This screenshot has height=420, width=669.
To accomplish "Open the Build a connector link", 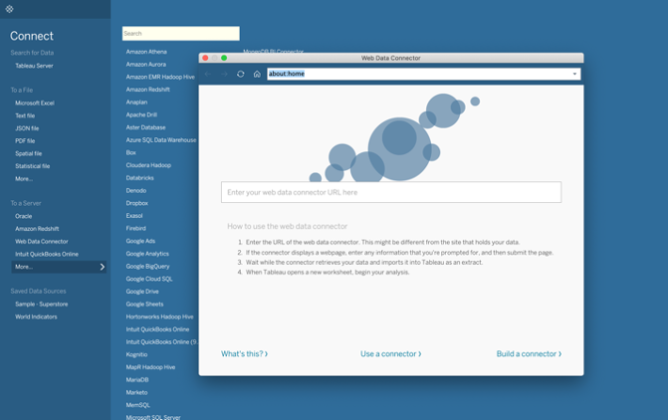I will click(x=529, y=354).
